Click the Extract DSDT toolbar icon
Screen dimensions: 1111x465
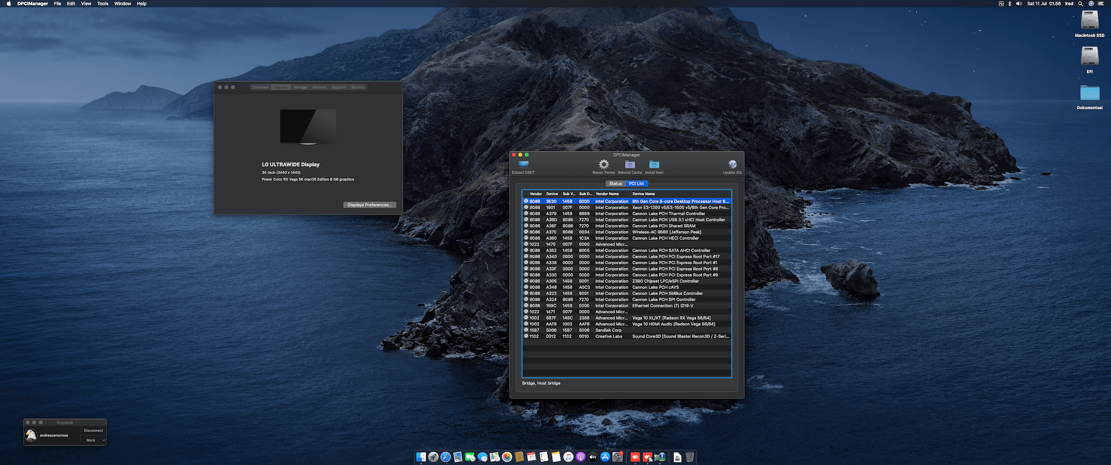coord(523,165)
